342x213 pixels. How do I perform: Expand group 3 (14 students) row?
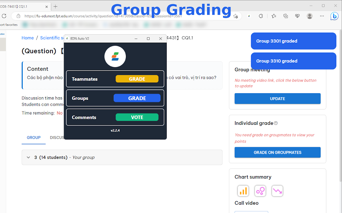(122, 157)
